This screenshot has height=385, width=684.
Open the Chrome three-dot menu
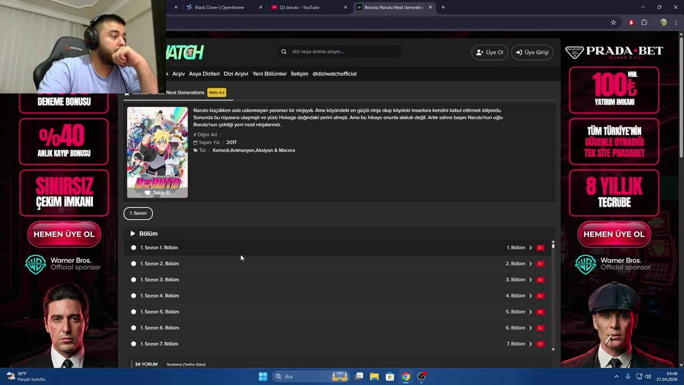[x=676, y=22]
